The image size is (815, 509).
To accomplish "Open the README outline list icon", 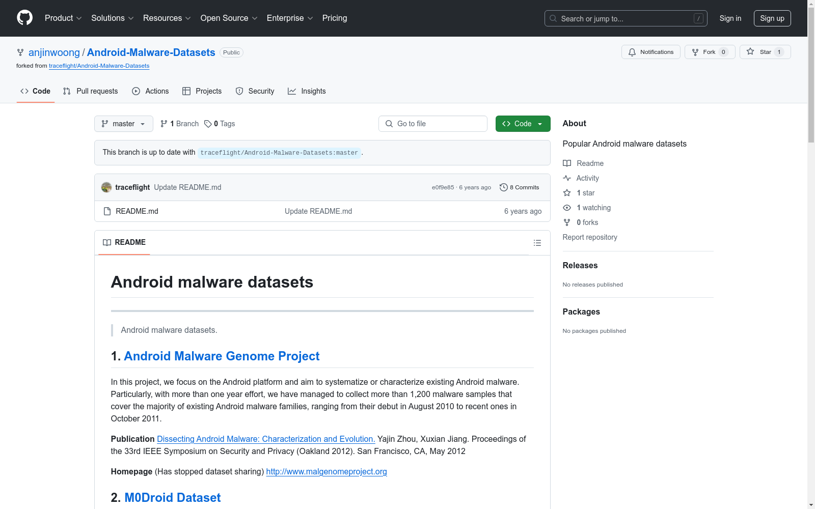I will [x=537, y=243].
